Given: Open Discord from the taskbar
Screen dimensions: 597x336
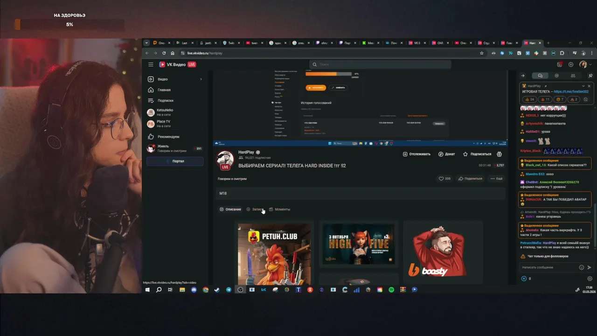Looking at the screenshot, I should coord(194,290).
